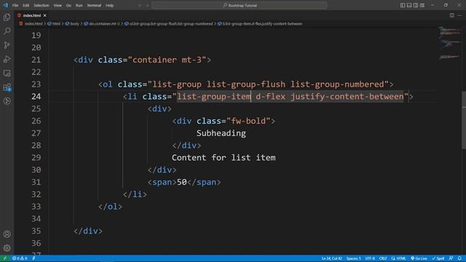
Task: Click the word Subheading on line 27
Action: tap(221, 133)
